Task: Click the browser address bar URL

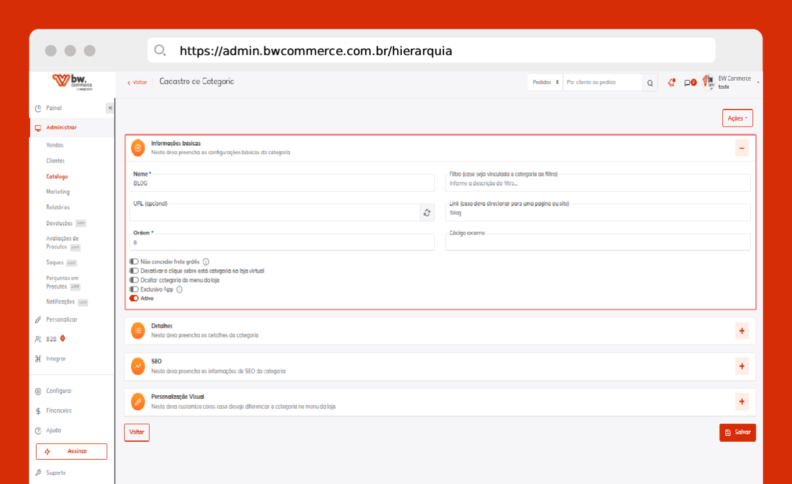Action: point(316,51)
